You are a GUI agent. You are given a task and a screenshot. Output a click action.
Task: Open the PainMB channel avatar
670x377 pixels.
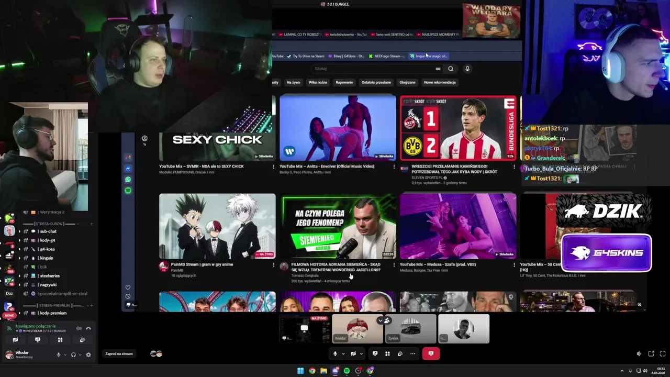coord(164,266)
